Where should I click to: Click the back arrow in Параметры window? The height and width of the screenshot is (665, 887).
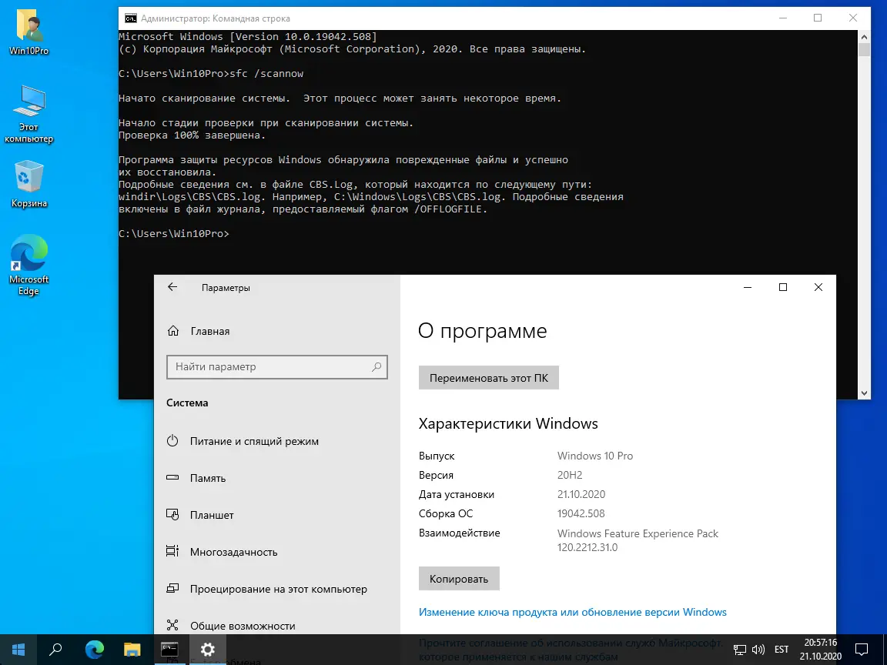[x=172, y=287]
